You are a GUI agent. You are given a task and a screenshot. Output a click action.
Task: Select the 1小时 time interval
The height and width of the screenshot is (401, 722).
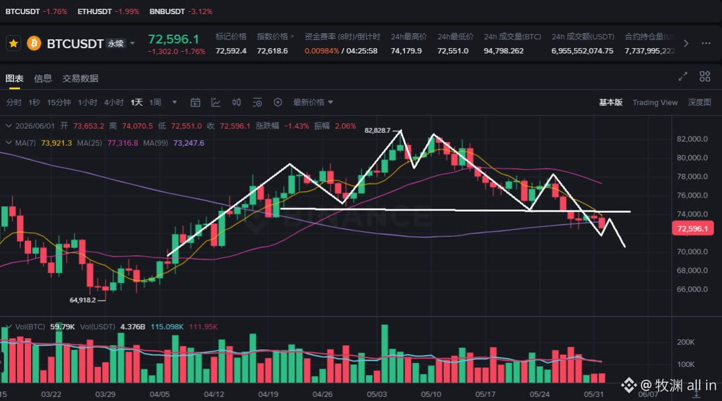point(88,102)
